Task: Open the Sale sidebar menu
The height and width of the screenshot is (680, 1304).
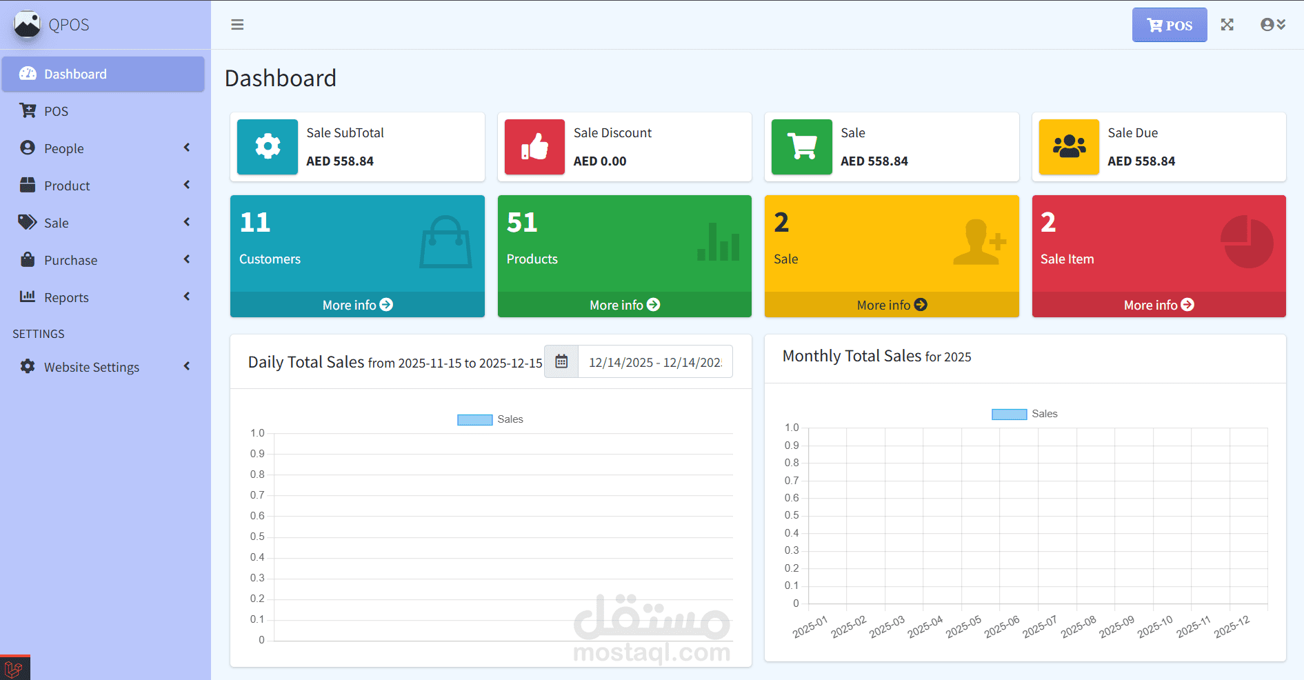Action: pyautogui.click(x=103, y=223)
